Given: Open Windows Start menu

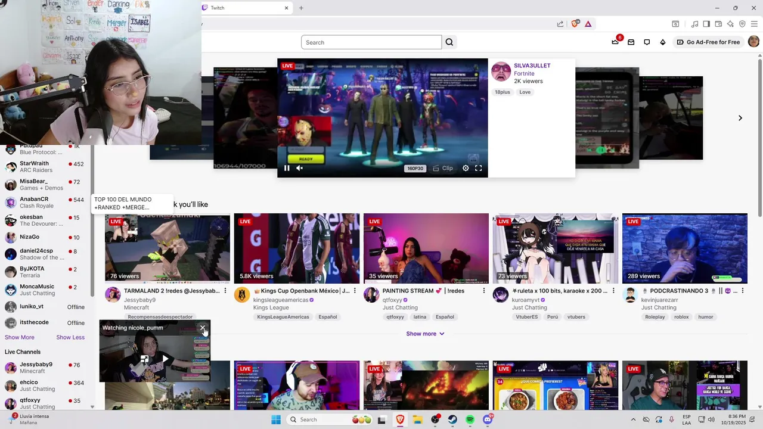Looking at the screenshot, I should pyautogui.click(x=276, y=419).
